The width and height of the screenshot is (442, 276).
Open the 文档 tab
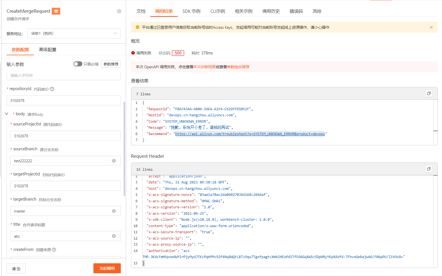[141, 11]
